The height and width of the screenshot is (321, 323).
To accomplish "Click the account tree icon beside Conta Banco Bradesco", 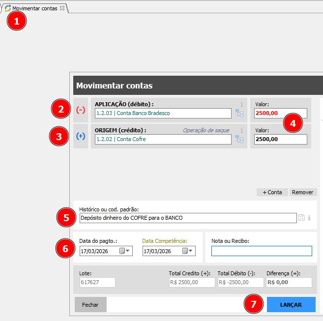I will 239,114.
